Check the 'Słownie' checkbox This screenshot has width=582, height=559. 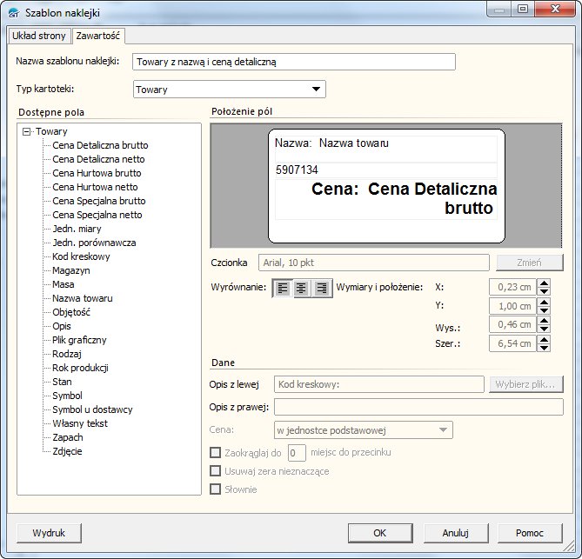(x=216, y=489)
